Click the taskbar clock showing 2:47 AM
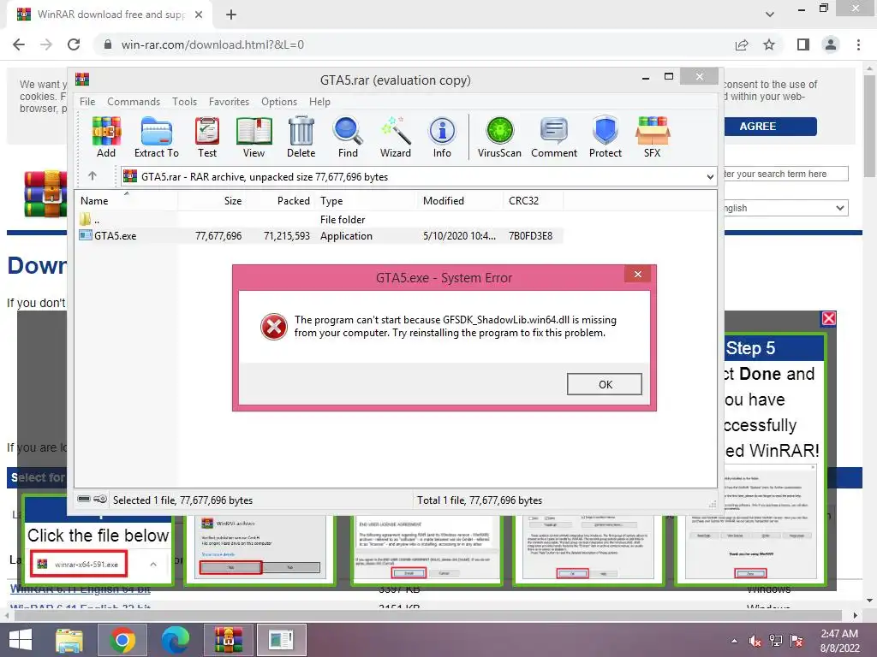This screenshot has width=877, height=657. (x=839, y=641)
